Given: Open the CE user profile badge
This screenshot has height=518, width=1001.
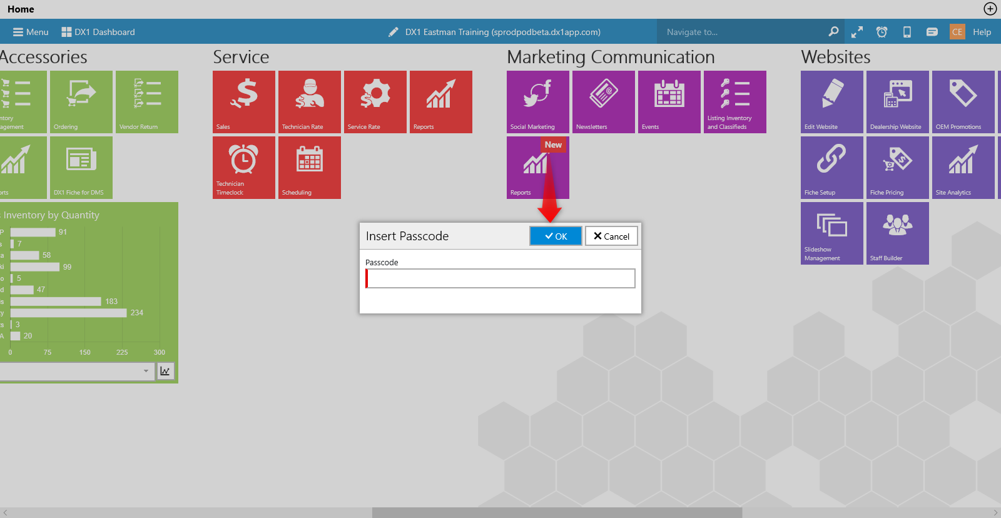Looking at the screenshot, I should (957, 32).
